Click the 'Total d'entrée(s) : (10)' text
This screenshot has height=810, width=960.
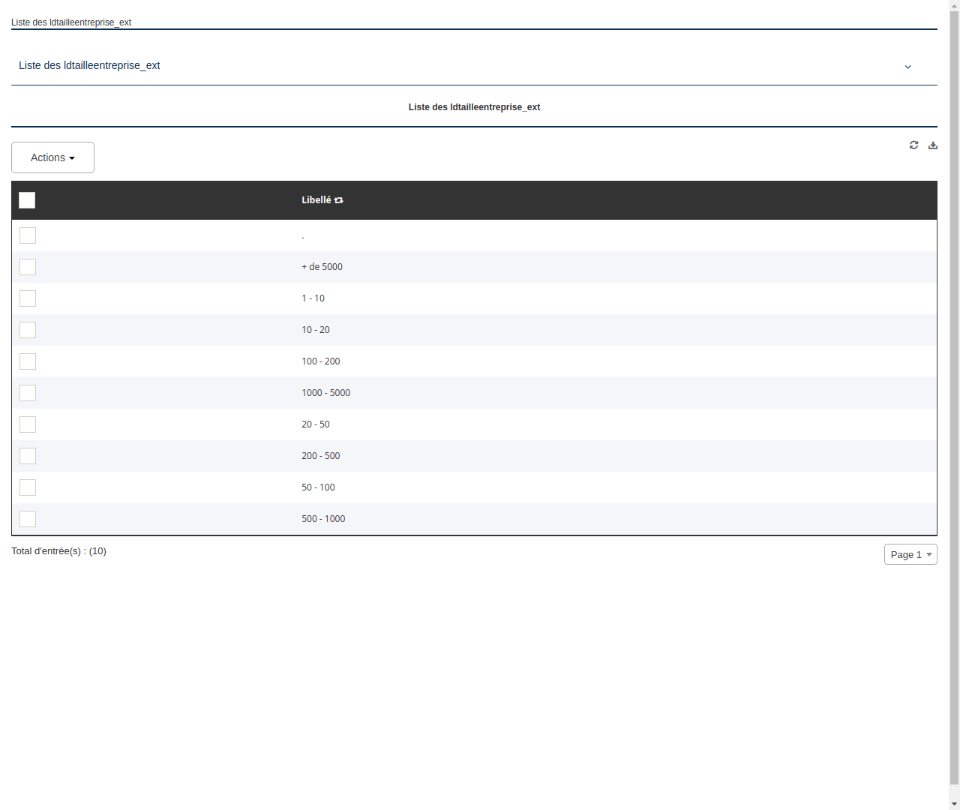[58, 550]
